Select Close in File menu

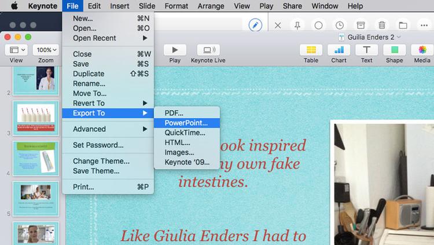click(x=108, y=54)
